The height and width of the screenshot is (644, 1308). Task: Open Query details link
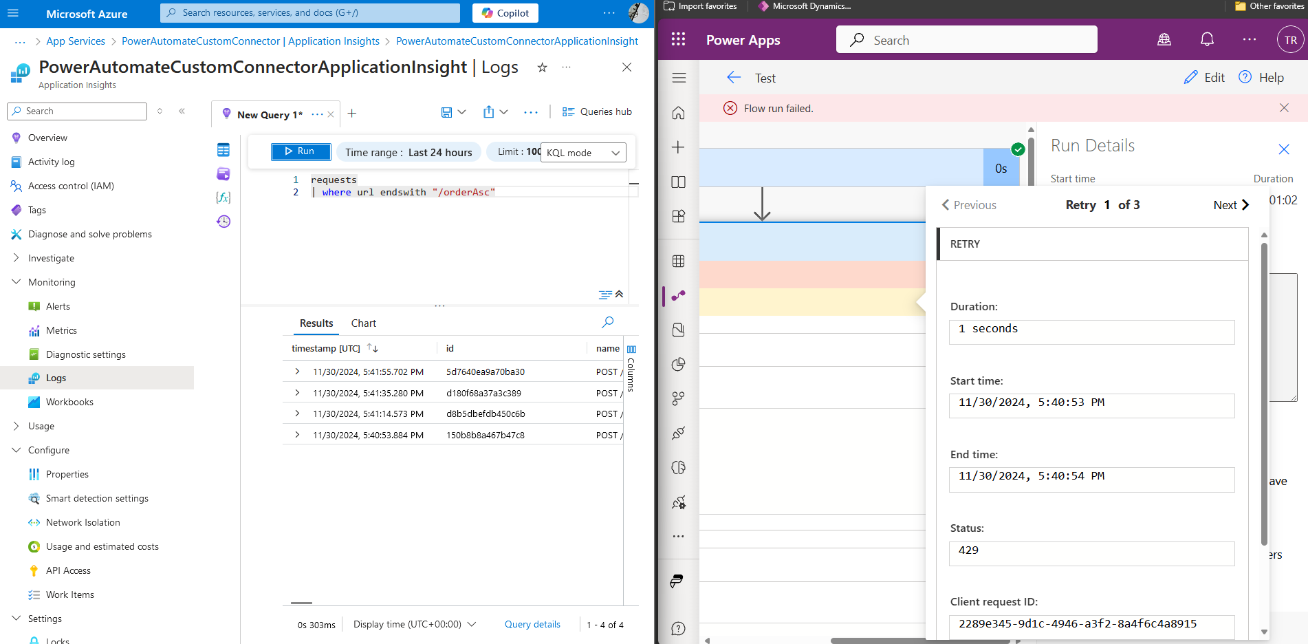532,625
